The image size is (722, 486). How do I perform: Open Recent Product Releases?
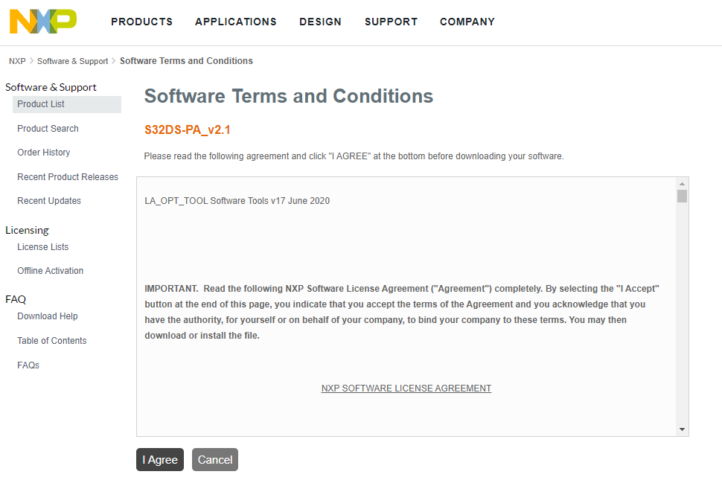(68, 177)
